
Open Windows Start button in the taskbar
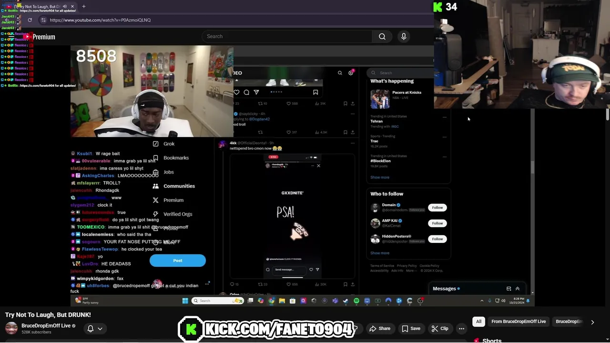(185, 301)
